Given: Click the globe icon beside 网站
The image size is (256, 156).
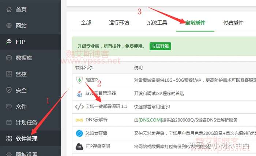Looking at the screenshot, I should click(x=9, y=26).
